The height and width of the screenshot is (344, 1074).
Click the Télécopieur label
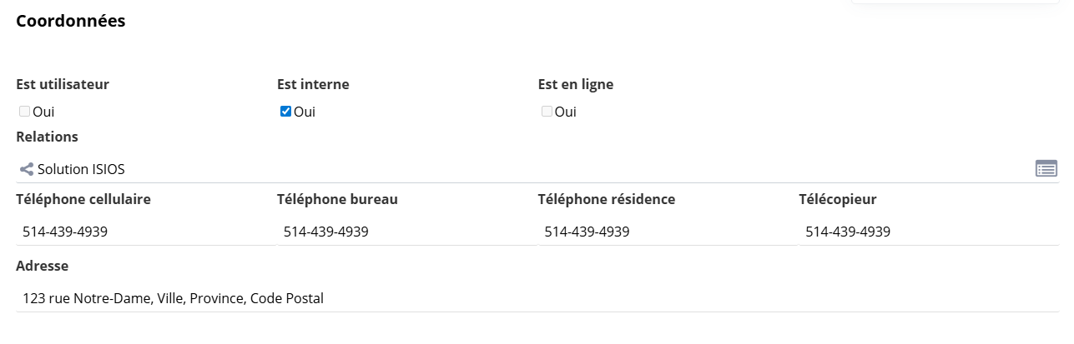pos(838,199)
